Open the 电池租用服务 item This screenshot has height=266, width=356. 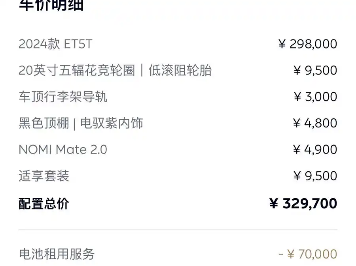click(57, 254)
